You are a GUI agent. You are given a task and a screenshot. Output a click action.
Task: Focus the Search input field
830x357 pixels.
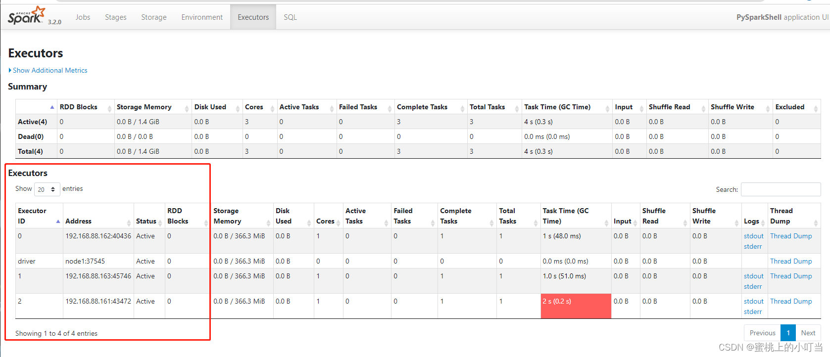click(781, 189)
